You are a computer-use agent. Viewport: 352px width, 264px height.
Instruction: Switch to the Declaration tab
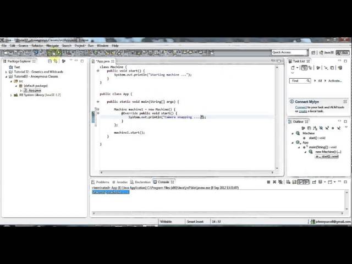(141, 182)
